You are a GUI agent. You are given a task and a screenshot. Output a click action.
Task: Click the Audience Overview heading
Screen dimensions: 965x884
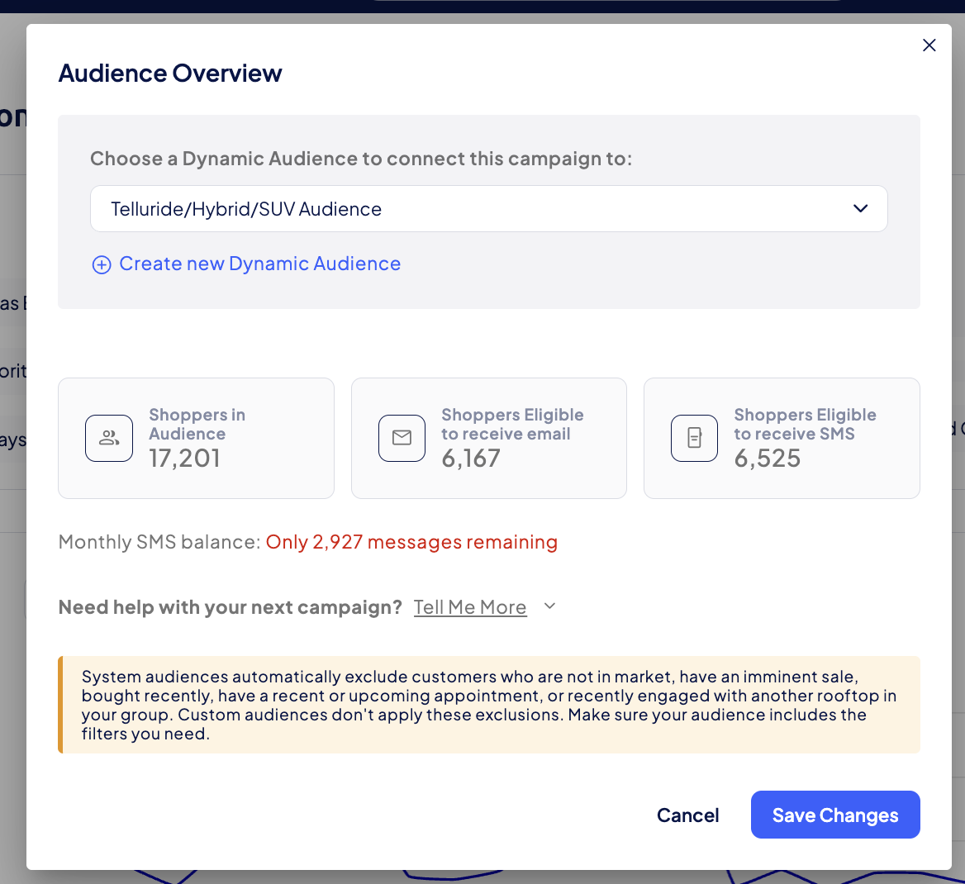170,74
